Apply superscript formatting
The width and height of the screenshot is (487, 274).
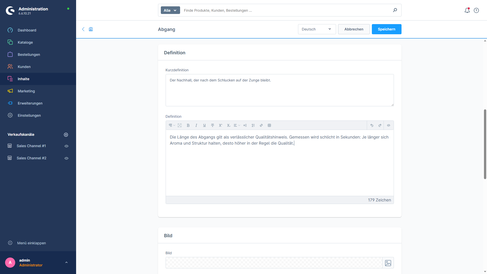pos(221,125)
